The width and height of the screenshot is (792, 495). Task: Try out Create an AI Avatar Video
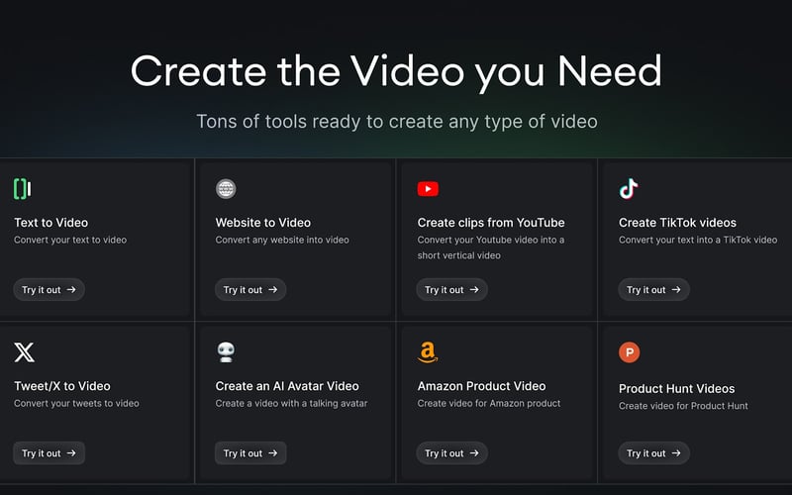pos(250,453)
